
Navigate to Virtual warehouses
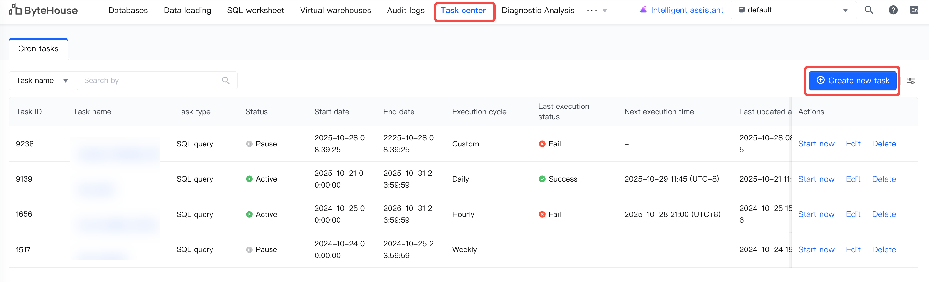(x=335, y=11)
